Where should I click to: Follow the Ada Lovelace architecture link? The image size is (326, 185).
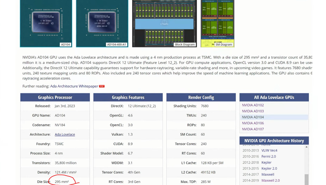click(65, 134)
